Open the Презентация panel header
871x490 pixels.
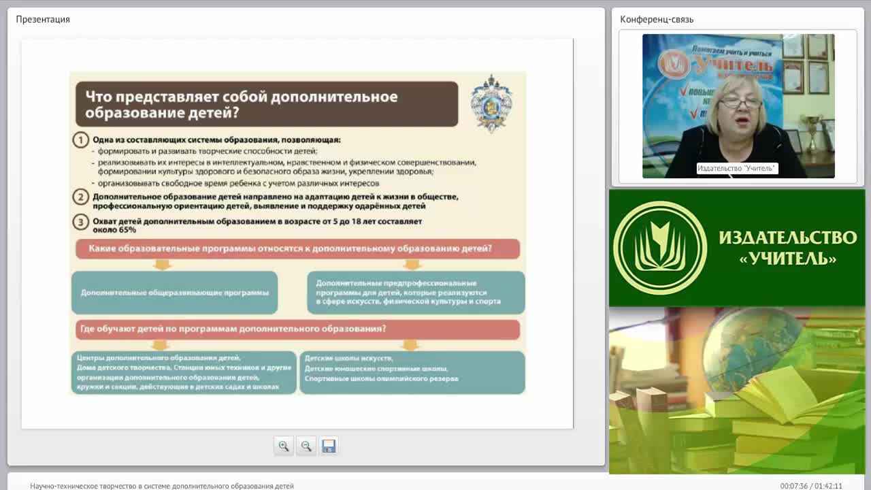[43, 19]
